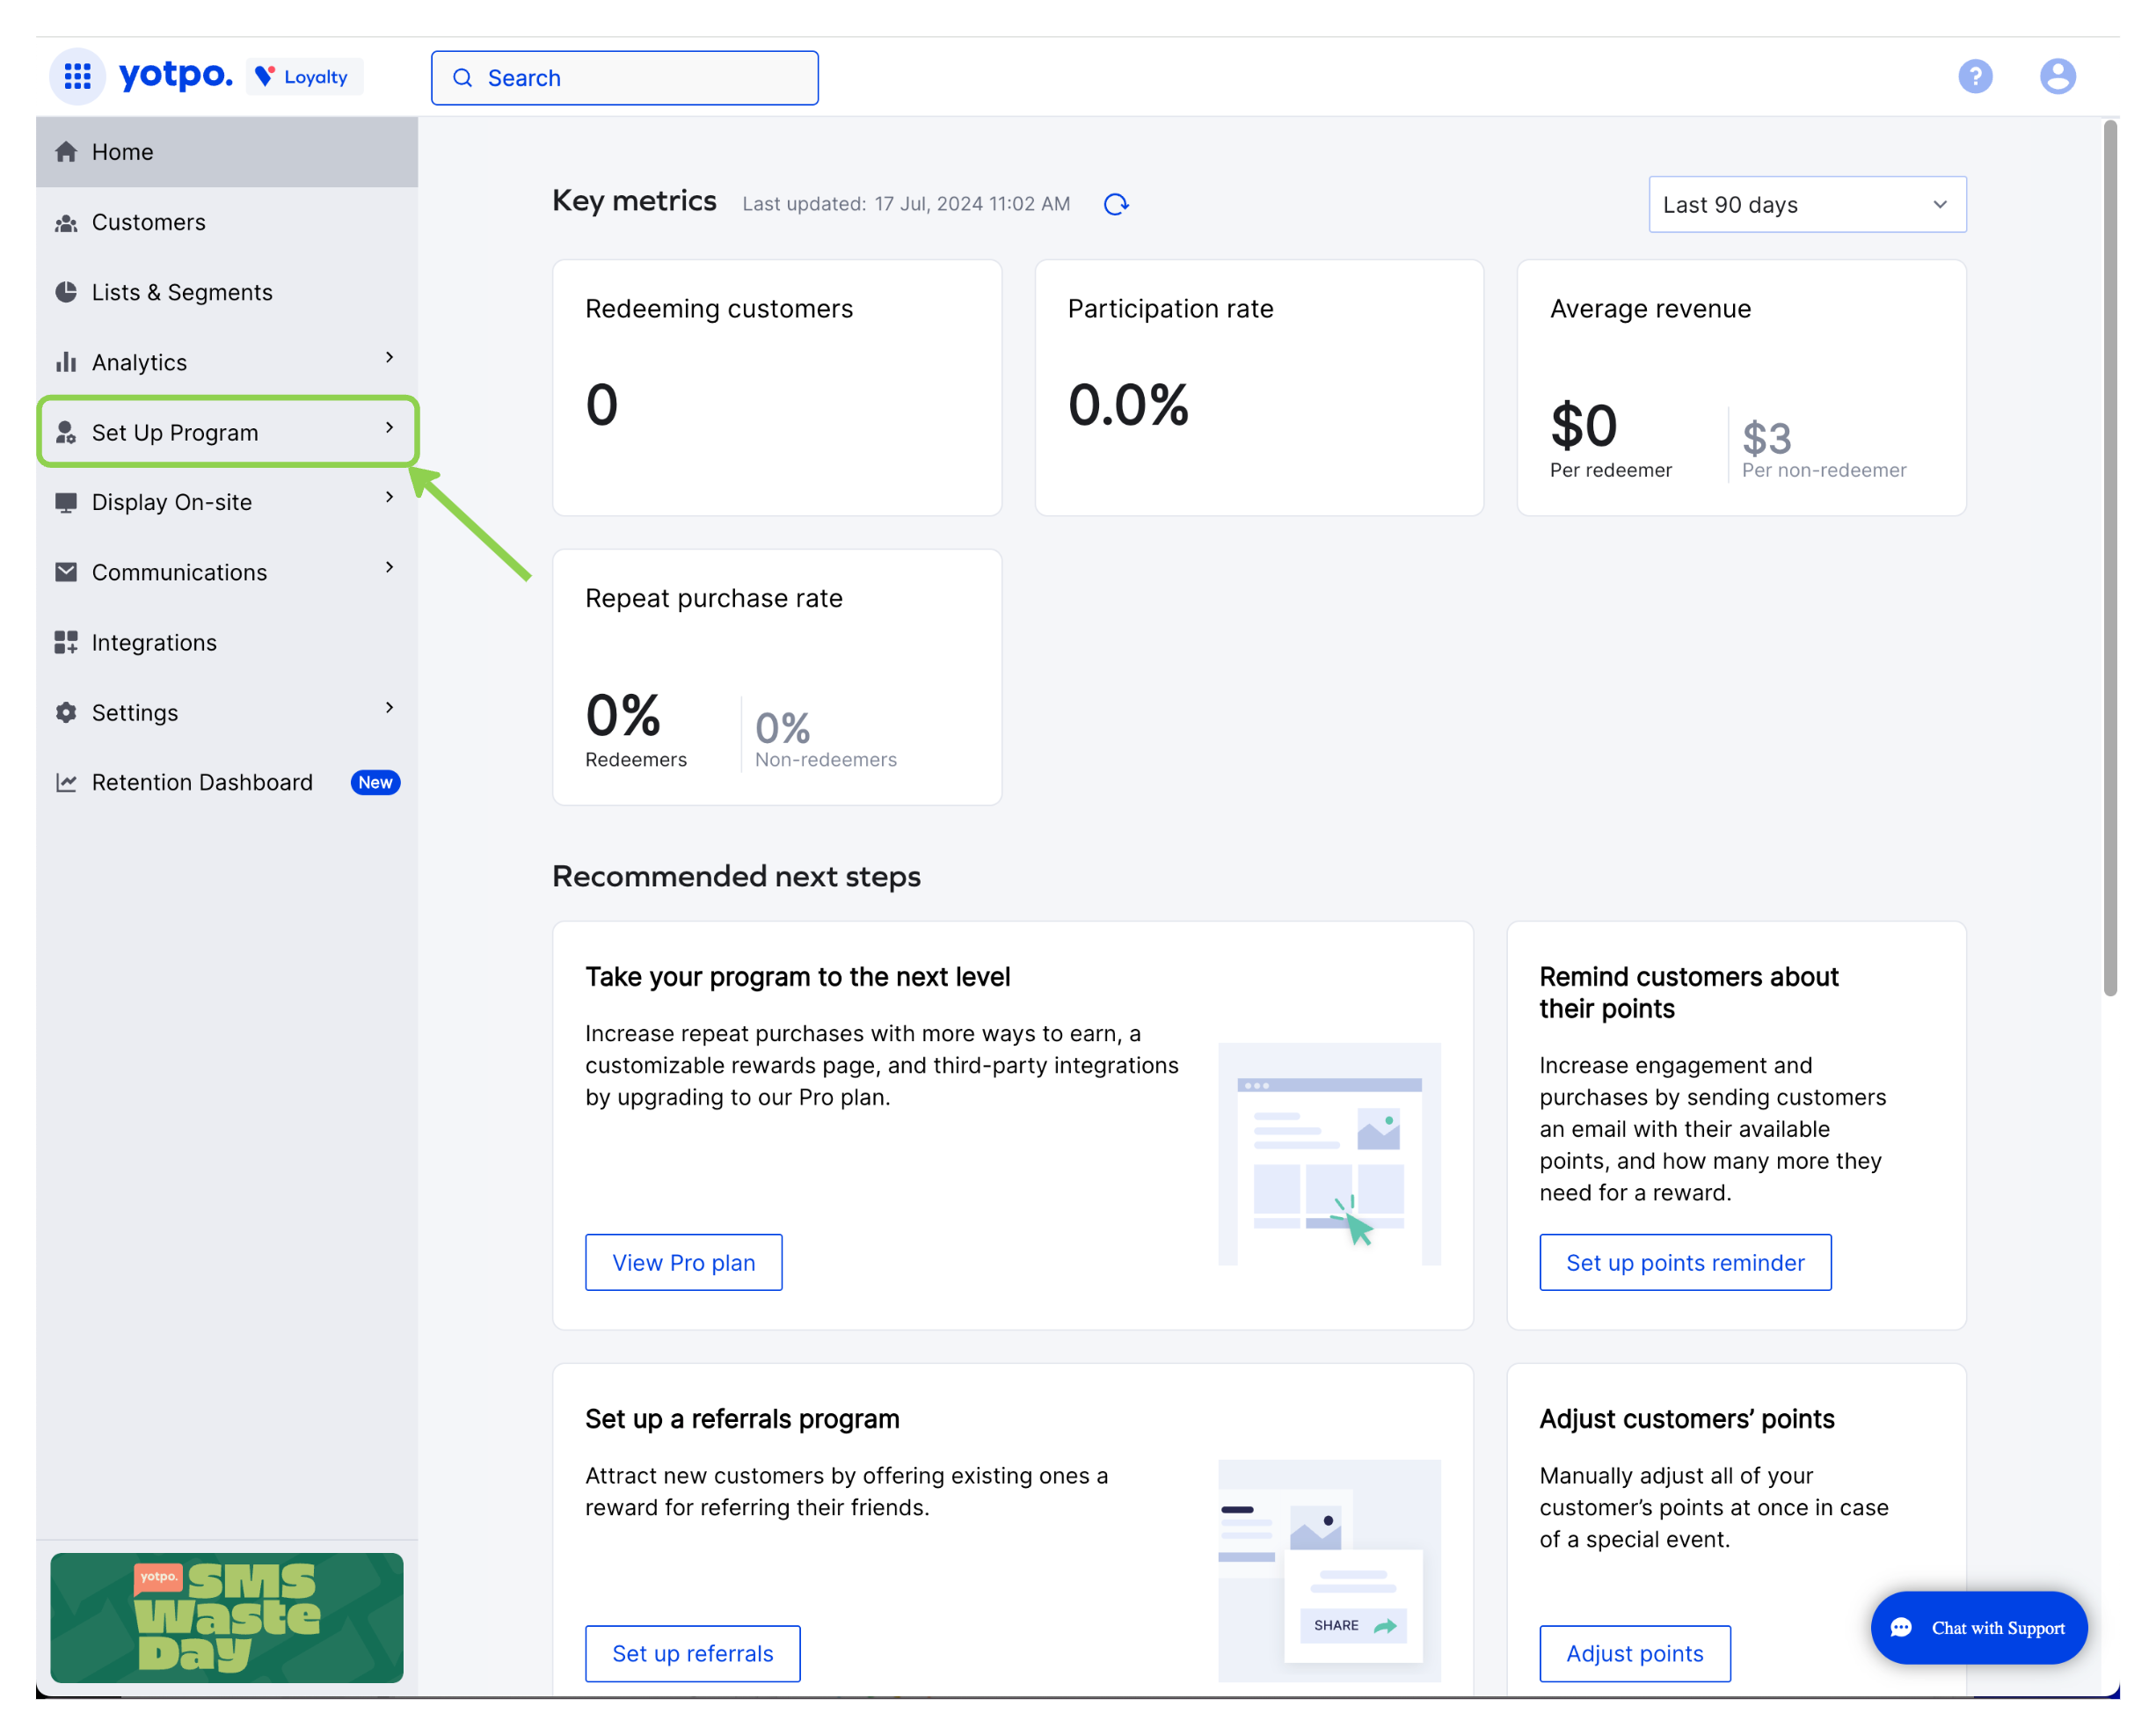
Task: Click the search magnifier icon
Action: tap(462, 78)
